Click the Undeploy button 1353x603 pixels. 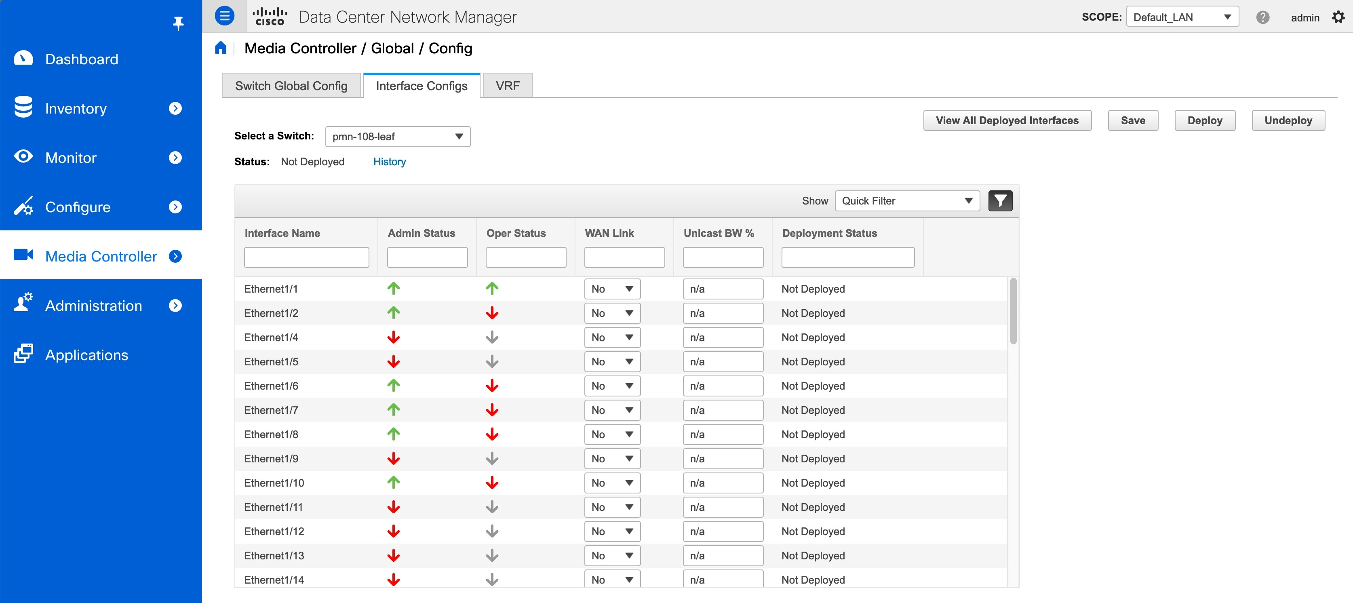(x=1288, y=120)
